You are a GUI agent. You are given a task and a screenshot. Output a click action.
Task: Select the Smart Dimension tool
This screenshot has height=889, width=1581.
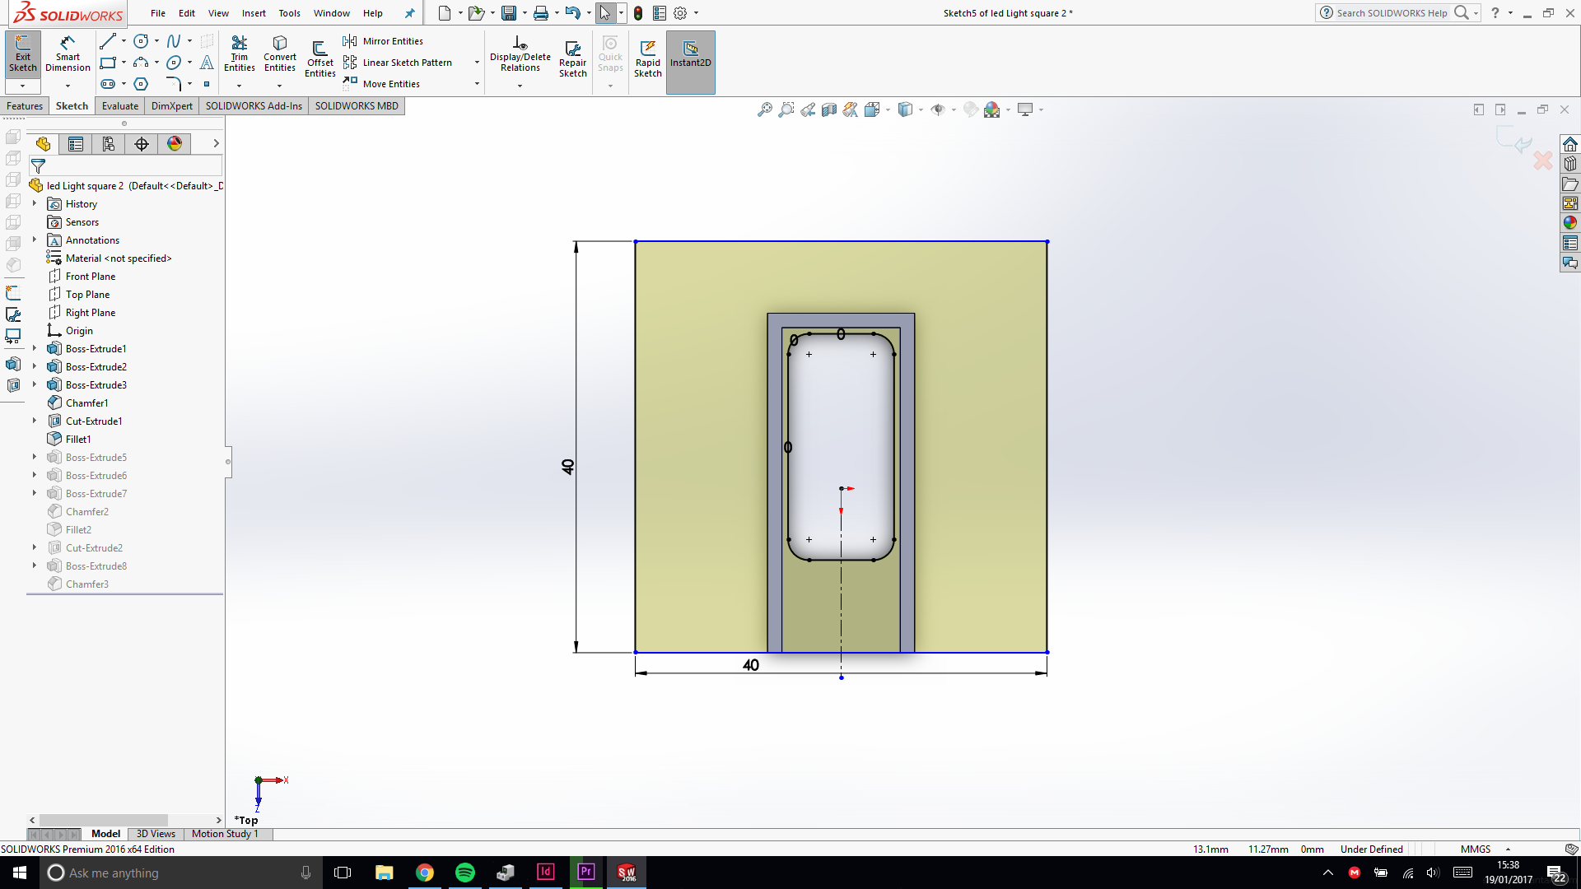(x=68, y=54)
